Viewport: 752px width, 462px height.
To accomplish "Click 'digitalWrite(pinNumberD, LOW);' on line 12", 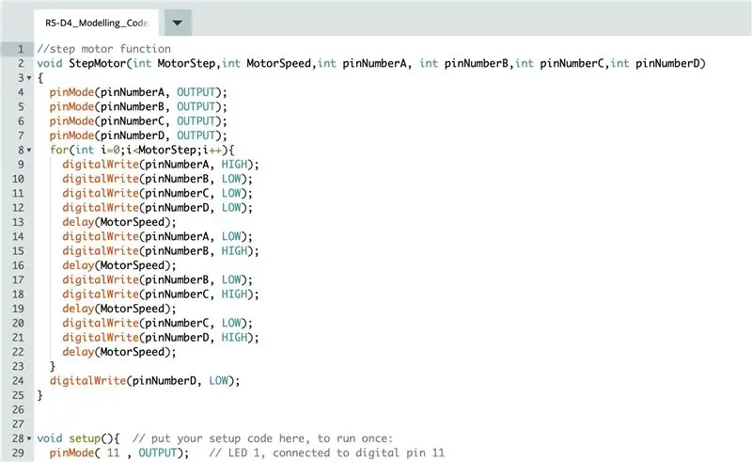I will (157, 207).
